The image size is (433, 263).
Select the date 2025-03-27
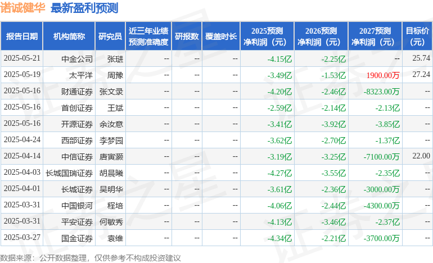22,237
